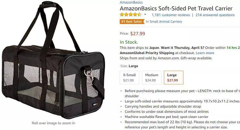Select the Medium size option
The width and height of the screenshot is (240, 130).
[152, 78]
